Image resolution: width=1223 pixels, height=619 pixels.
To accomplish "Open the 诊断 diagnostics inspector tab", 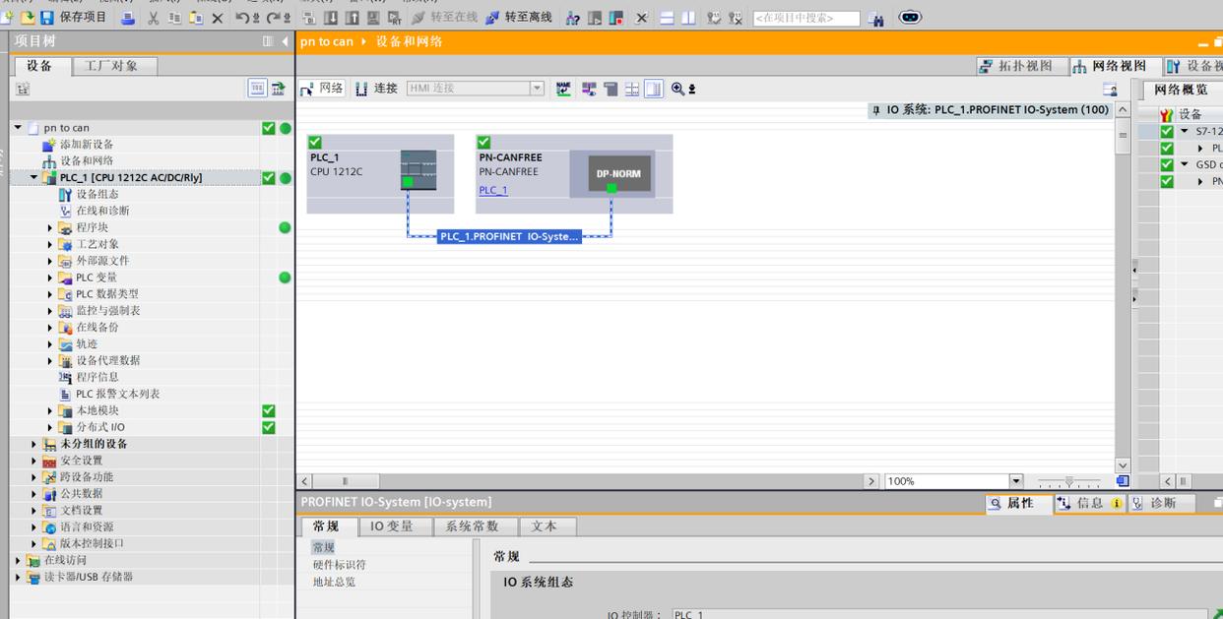I will click(1162, 503).
